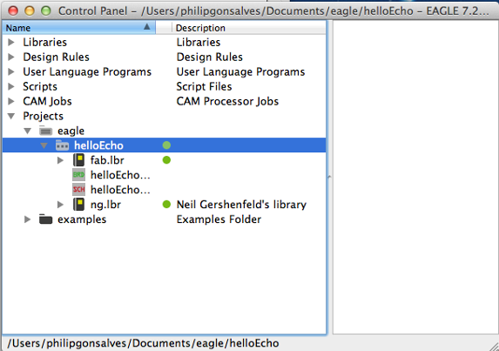Image resolution: width=499 pixels, height=351 pixels.
Task: Click the eagle folder icon
Action: pyautogui.click(x=45, y=131)
